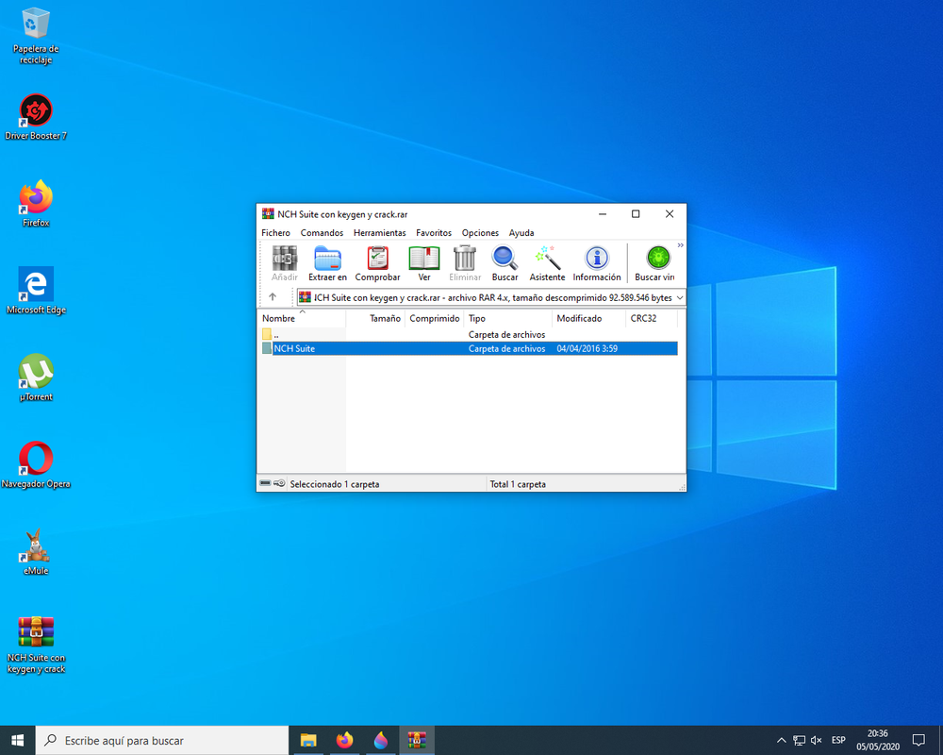This screenshot has height=755, width=943.
Task: Open the Windows Start menu
Action: (x=17, y=740)
